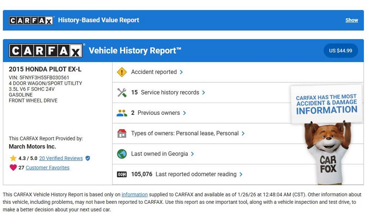
Task: Open the 20 Verified Reviews link
Action: [x=61, y=158]
